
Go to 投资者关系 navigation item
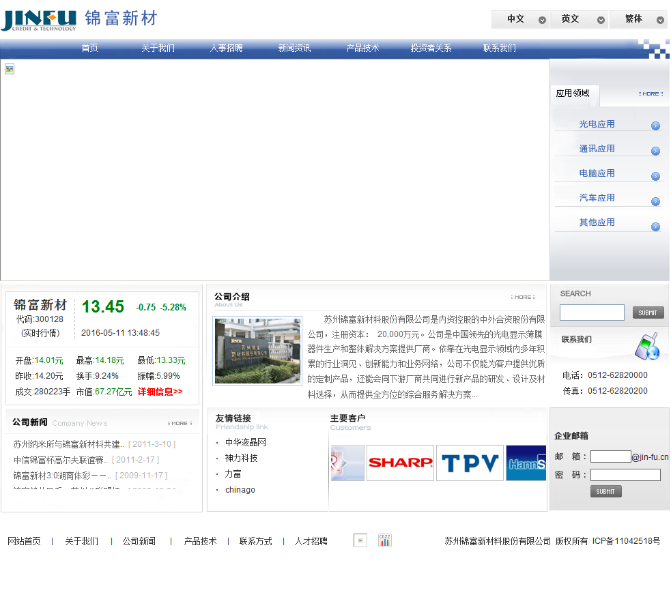pos(431,48)
